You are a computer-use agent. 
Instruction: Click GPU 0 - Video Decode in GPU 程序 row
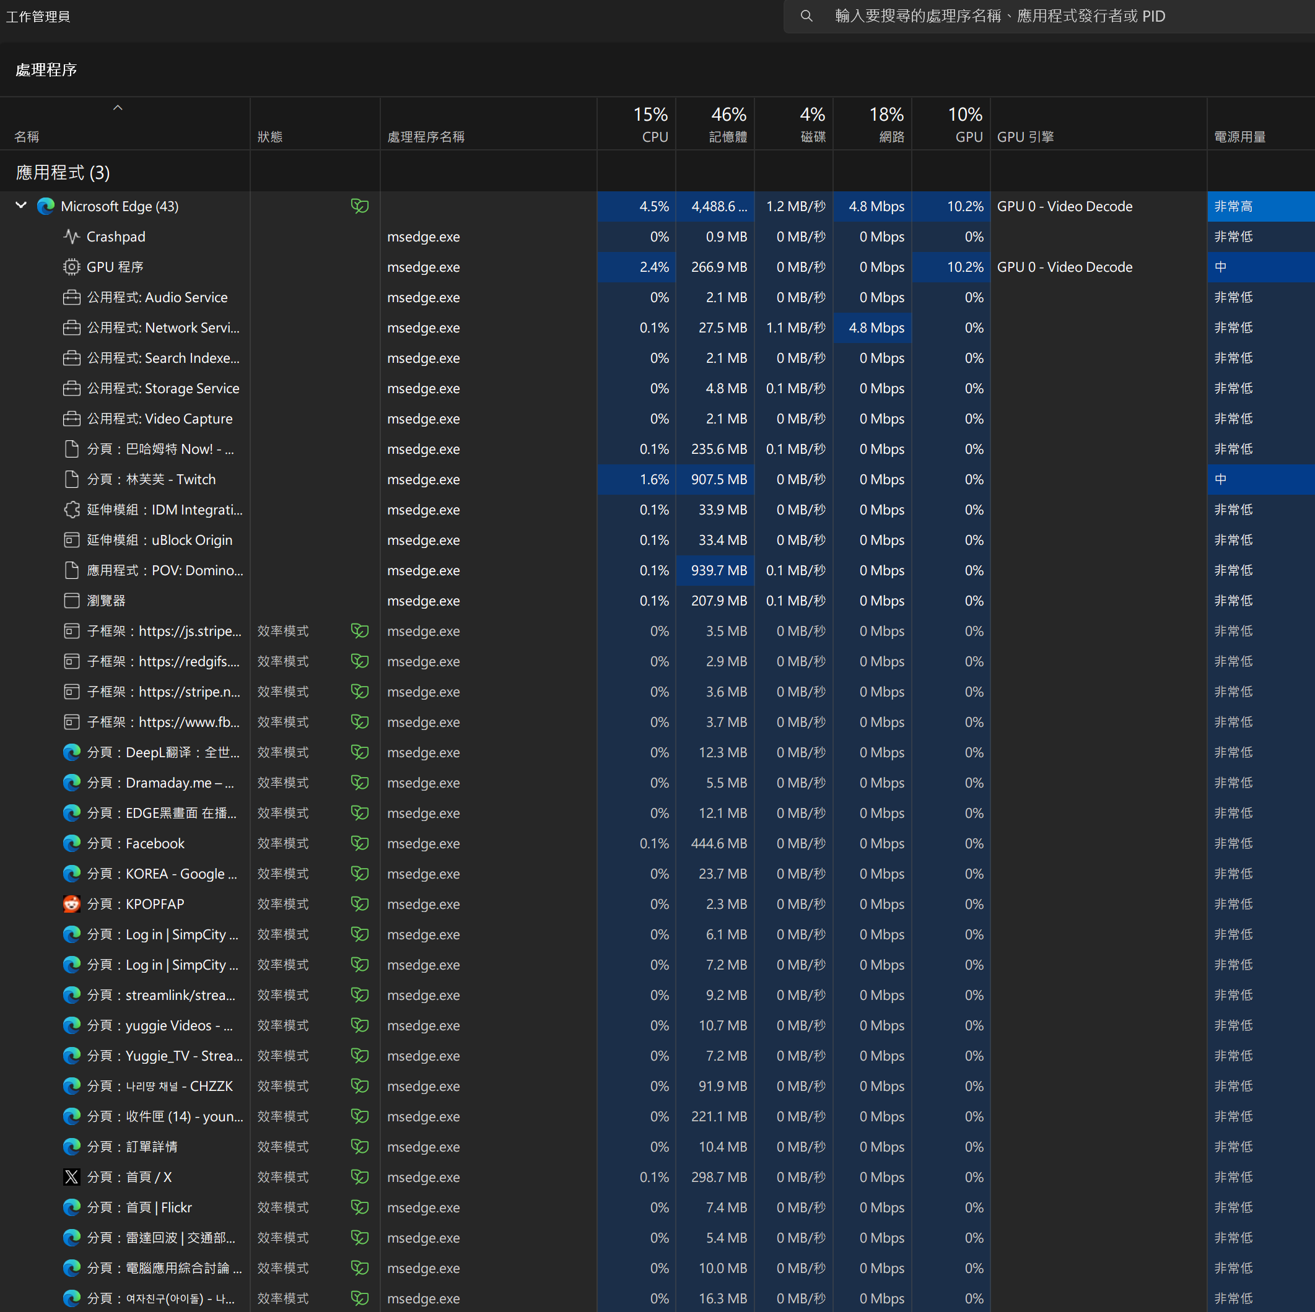(x=1065, y=267)
